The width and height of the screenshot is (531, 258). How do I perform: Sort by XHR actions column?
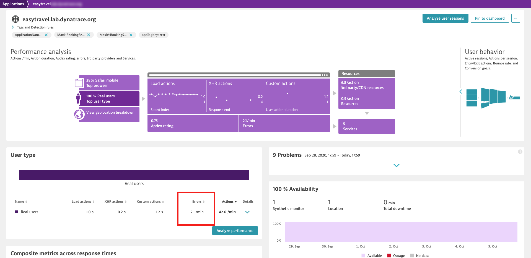click(x=115, y=202)
